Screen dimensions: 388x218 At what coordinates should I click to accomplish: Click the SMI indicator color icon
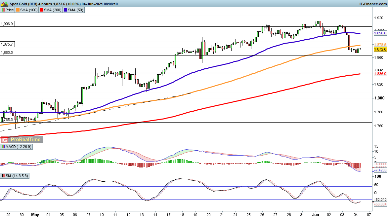coord(3,176)
